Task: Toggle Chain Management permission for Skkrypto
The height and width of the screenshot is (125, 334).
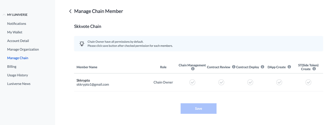Action: [x=192, y=82]
